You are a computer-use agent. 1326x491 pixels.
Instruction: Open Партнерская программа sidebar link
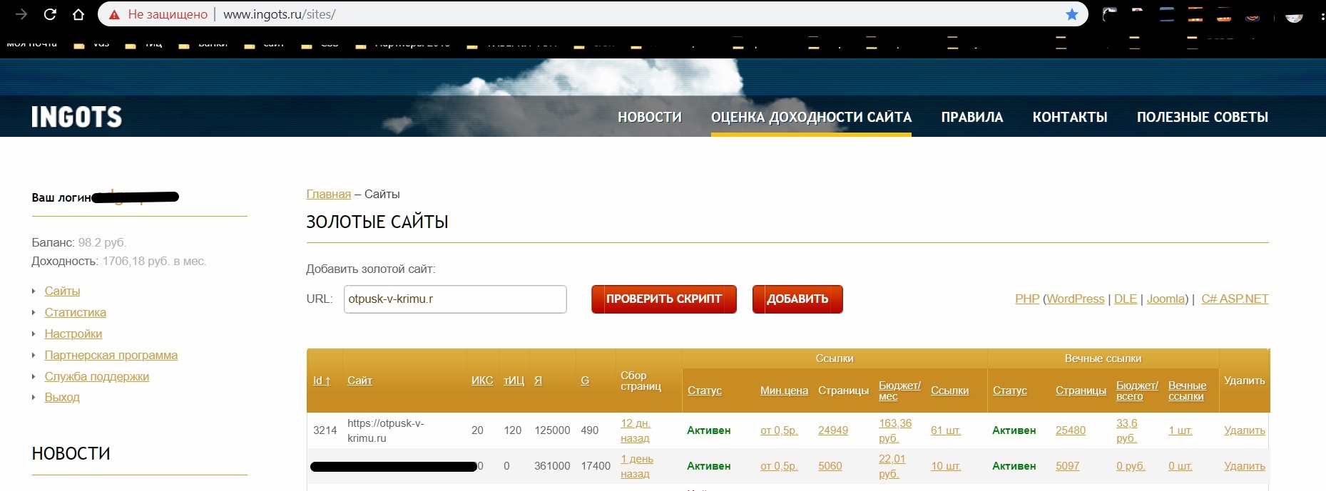pyautogui.click(x=111, y=355)
